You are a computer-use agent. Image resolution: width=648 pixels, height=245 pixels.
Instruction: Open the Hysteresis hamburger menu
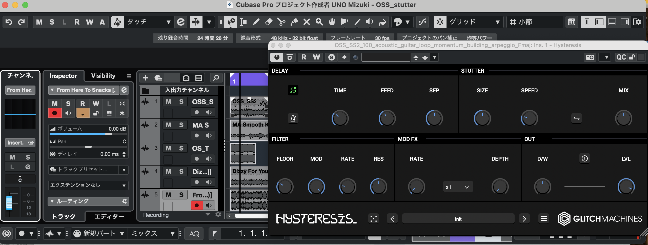click(544, 219)
